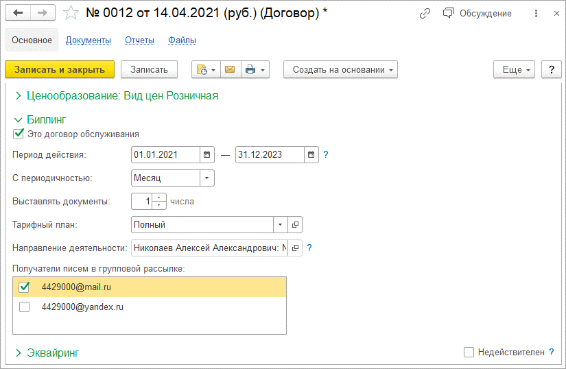
Task: Open the periodicity Месяц dropdown
Action: [x=207, y=178]
